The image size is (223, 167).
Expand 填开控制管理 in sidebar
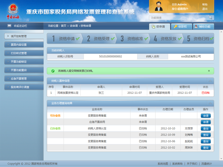click(x=24, y=36)
